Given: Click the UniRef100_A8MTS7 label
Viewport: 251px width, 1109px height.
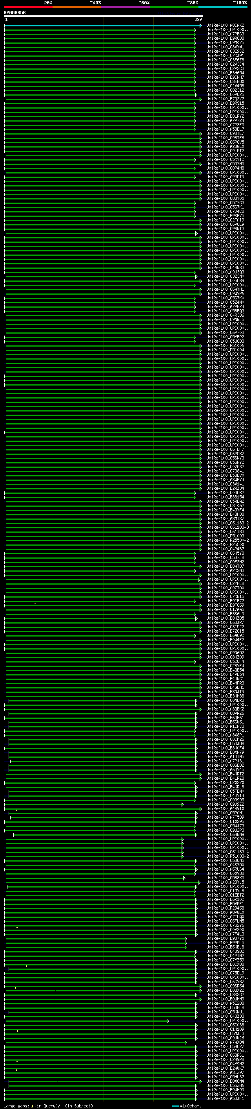Looking at the screenshot, I should click(225, 519).
